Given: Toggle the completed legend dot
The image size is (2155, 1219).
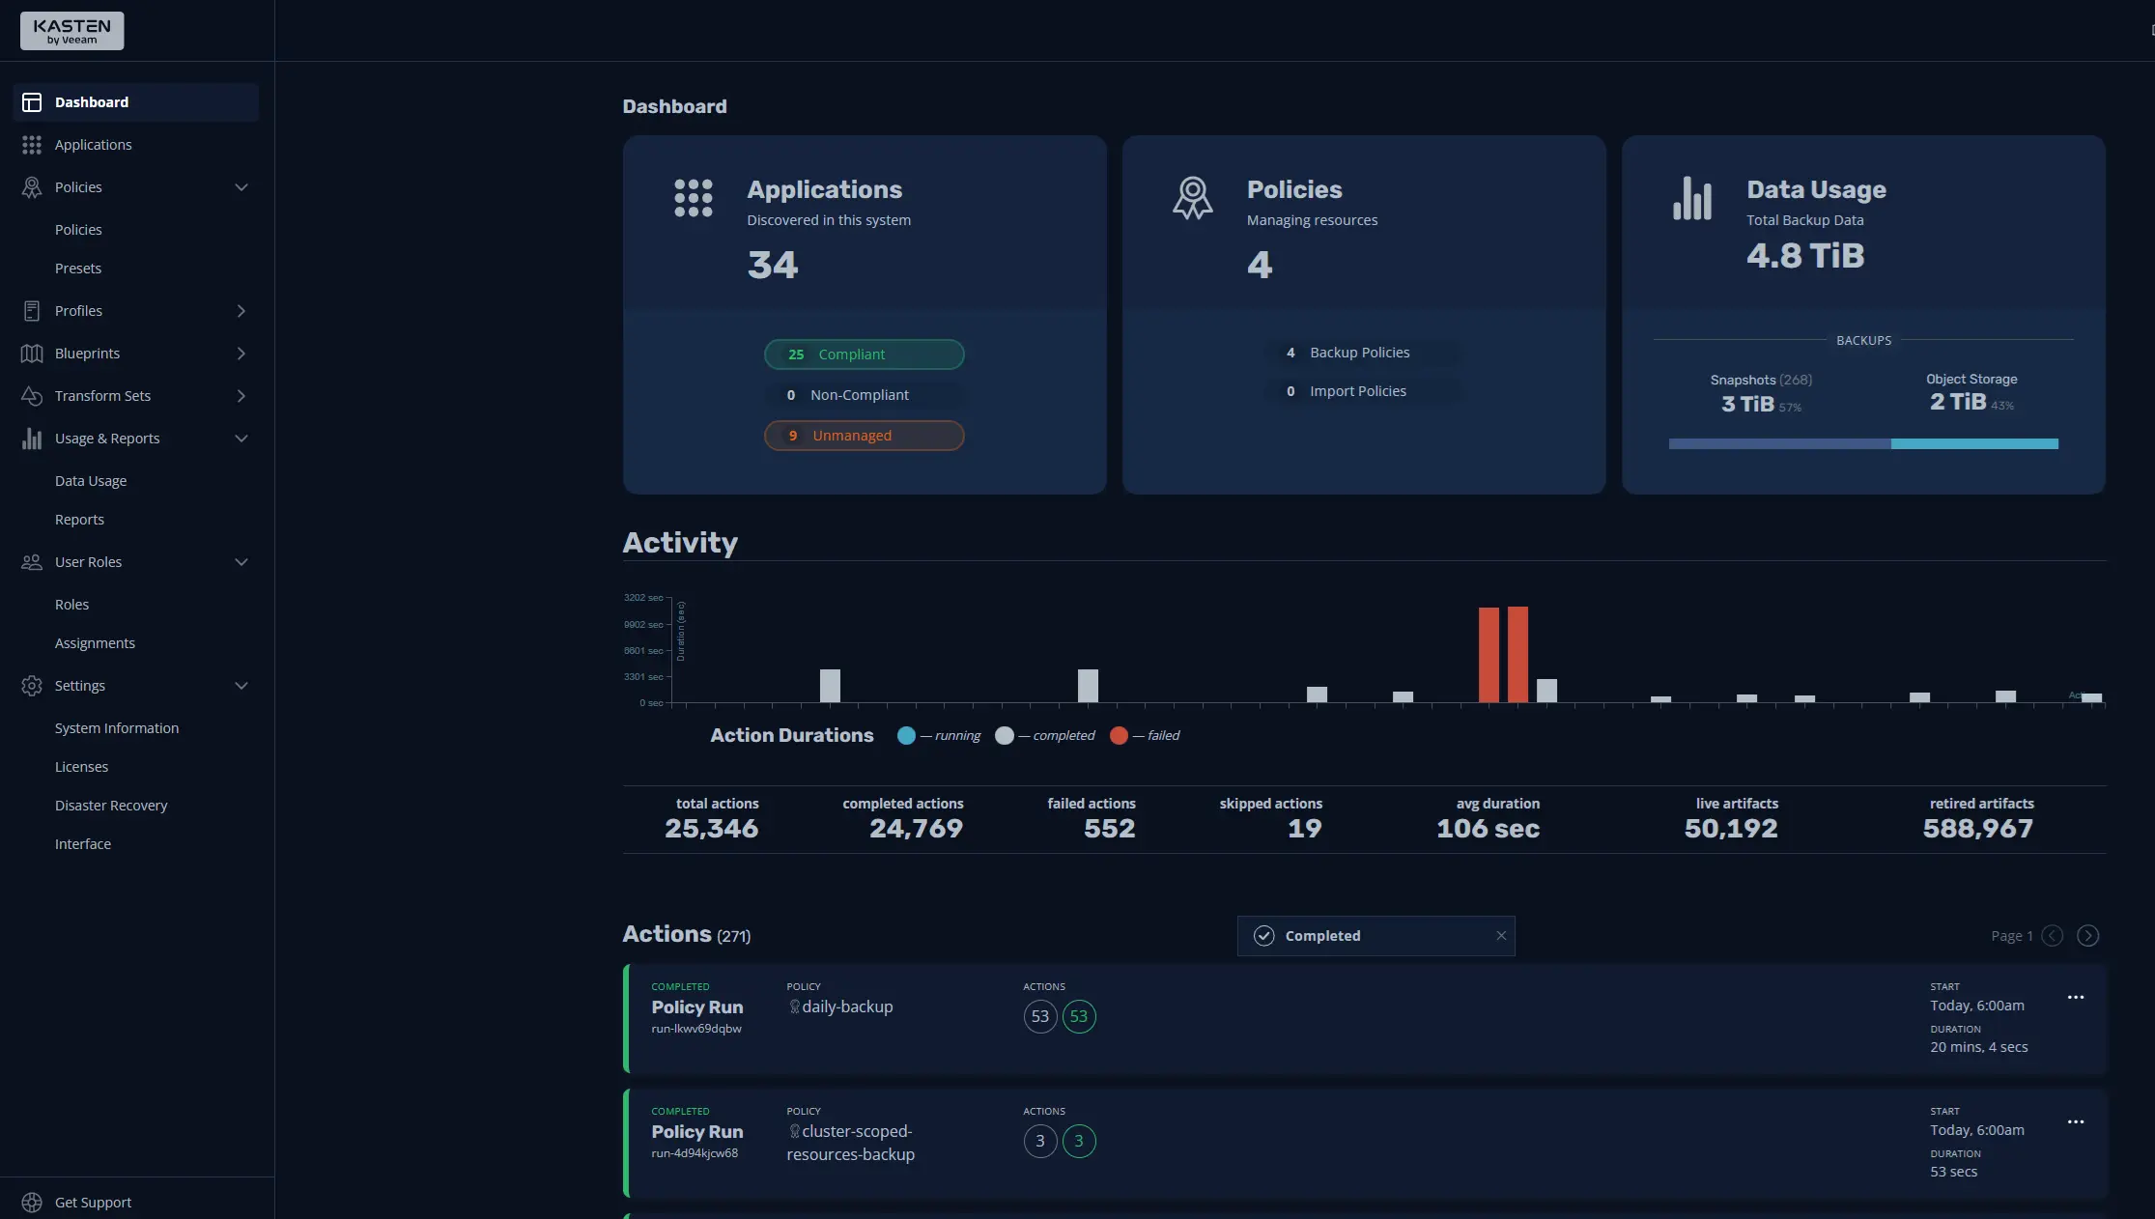Looking at the screenshot, I should click(x=1005, y=736).
